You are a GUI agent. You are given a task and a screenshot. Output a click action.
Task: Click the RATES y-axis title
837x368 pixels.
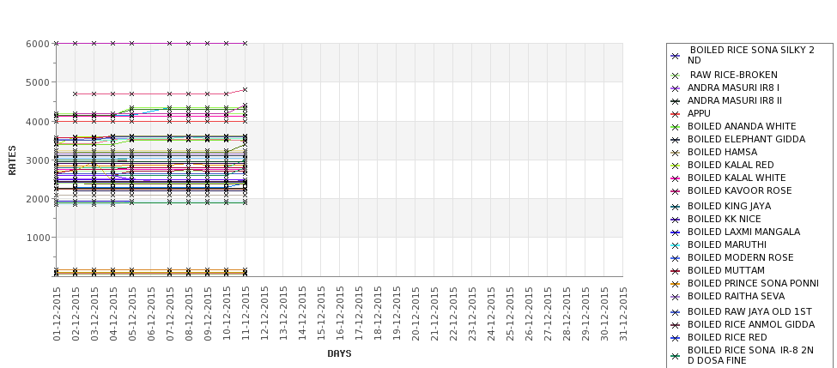point(12,160)
